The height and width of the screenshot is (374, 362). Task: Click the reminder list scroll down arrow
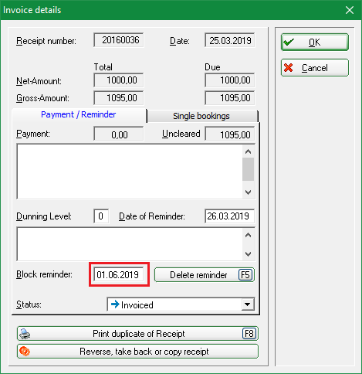point(248,254)
